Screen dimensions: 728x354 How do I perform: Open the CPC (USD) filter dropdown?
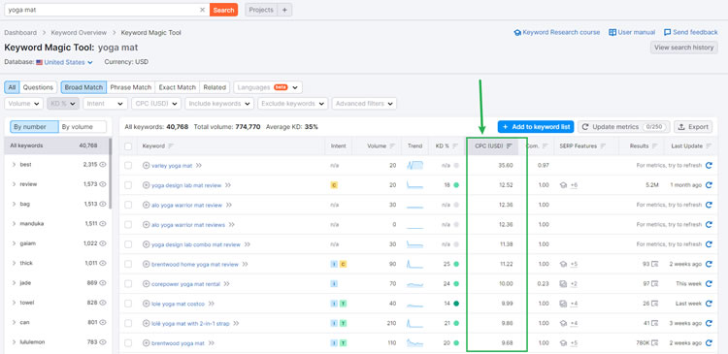(x=156, y=104)
